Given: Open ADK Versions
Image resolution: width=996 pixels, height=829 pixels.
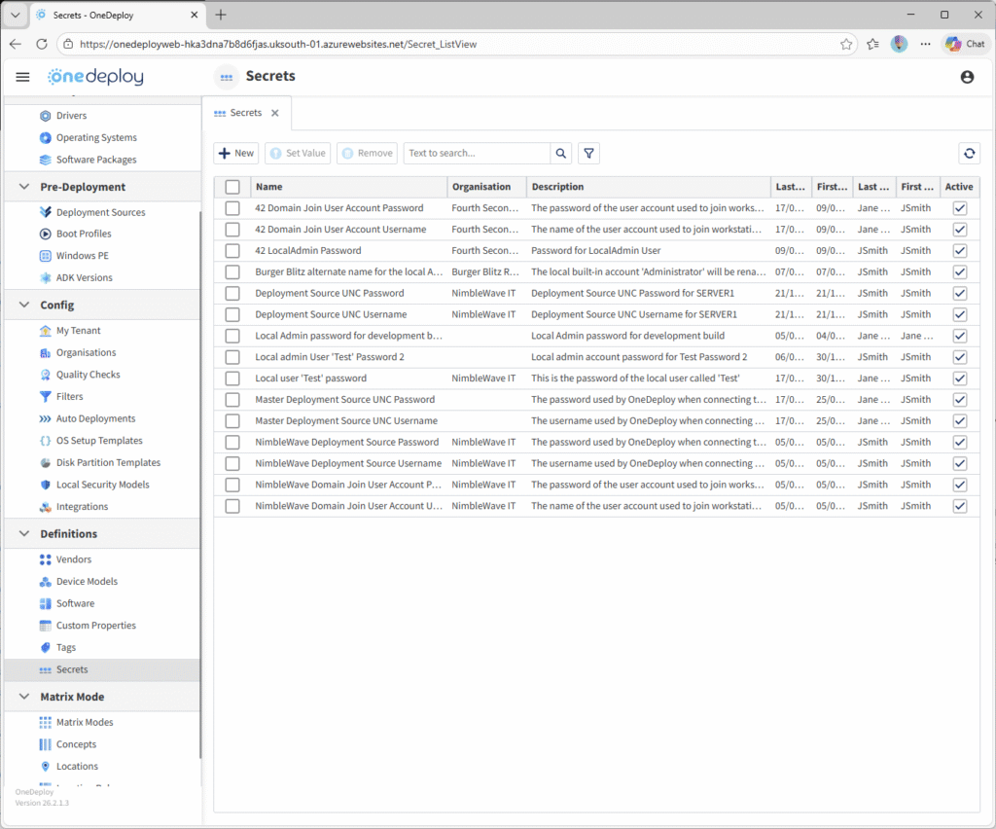Looking at the screenshot, I should (84, 277).
